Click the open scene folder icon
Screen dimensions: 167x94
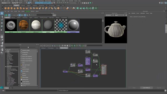click(15, 3)
